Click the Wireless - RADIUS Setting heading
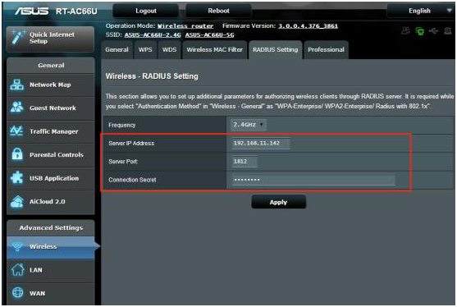The width and height of the screenshot is (457, 307). pos(152,76)
